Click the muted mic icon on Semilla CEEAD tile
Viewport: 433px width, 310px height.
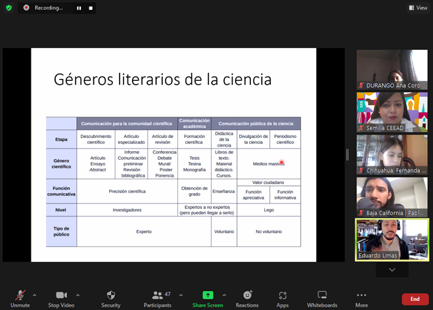point(361,128)
